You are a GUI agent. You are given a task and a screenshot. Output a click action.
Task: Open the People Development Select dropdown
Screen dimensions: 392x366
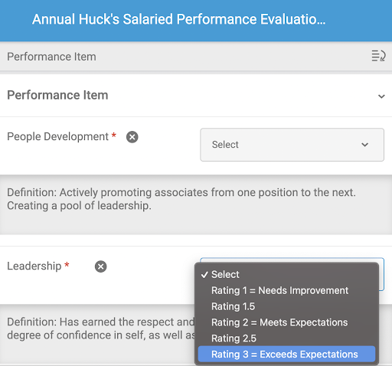[x=292, y=145]
